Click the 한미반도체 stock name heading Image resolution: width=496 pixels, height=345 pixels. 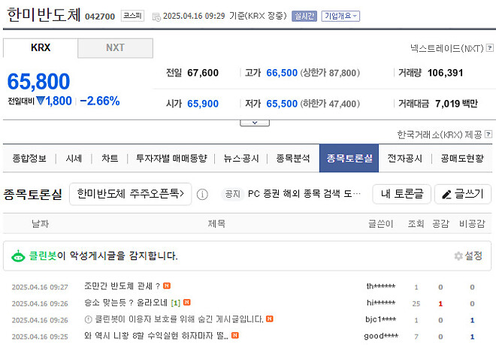tap(44, 15)
